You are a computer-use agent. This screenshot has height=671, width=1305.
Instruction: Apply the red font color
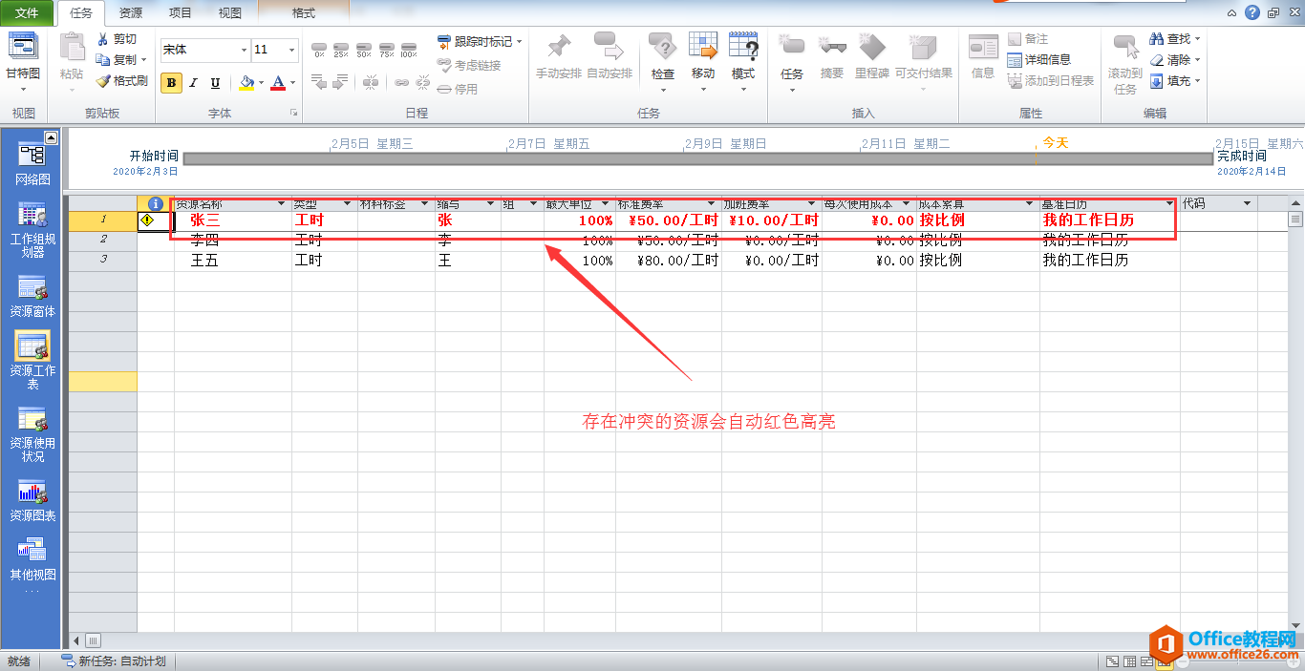278,83
